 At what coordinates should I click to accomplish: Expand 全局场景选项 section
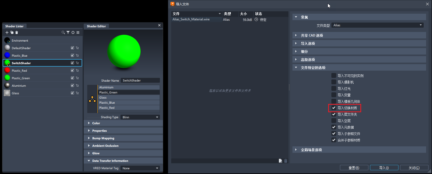[359, 150]
